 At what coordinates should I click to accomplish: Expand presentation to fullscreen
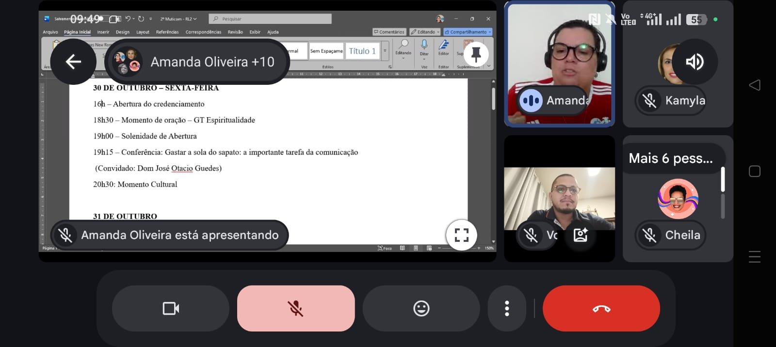point(461,235)
